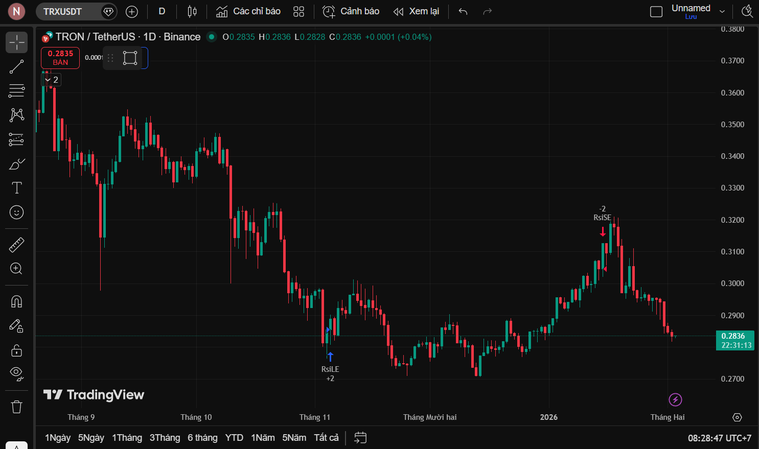Select the 3Tháng date range
Screen dimensions: 759x449
click(x=165, y=438)
